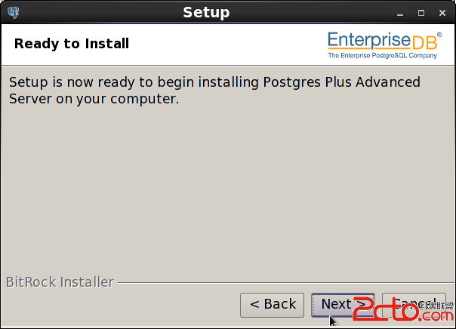Close the Setup window with X
This screenshot has width=456, height=329.
pyautogui.click(x=442, y=13)
